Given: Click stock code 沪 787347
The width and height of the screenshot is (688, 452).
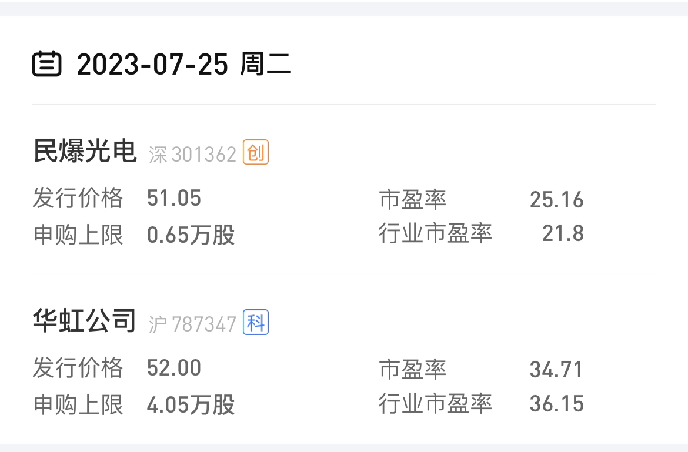Looking at the screenshot, I should (x=193, y=324).
